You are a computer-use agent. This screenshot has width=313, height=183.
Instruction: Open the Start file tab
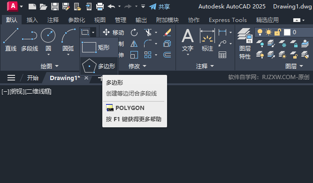(33, 78)
